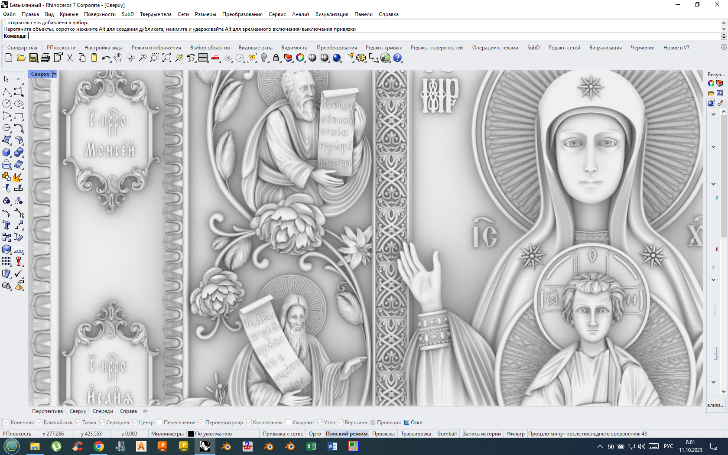Open the Миллиметры units selector
This screenshot has height=455, width=728.
(167, 434)
